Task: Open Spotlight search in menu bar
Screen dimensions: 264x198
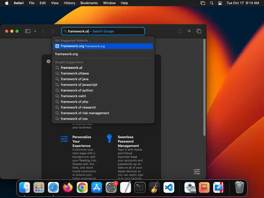Action: [x=212, y=3]
